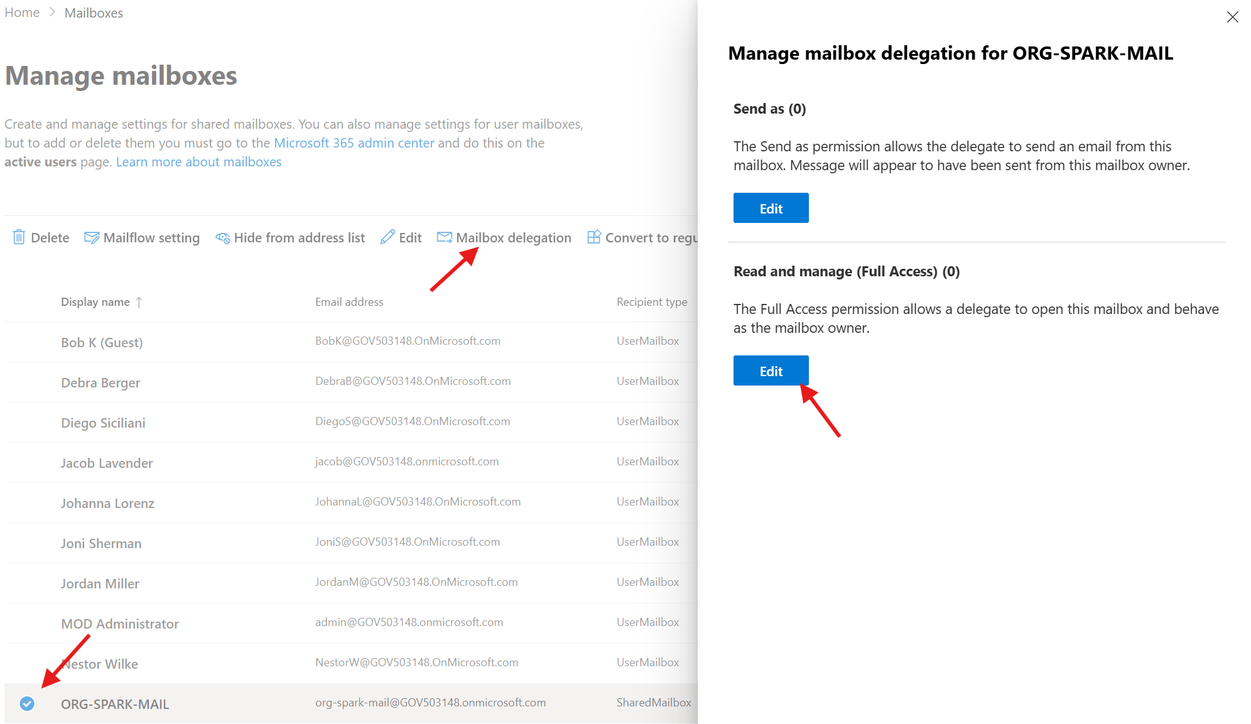This screenshot has width=1251, height=724.
Task: Close the mailbox delegation panel
Action: 1232,18
